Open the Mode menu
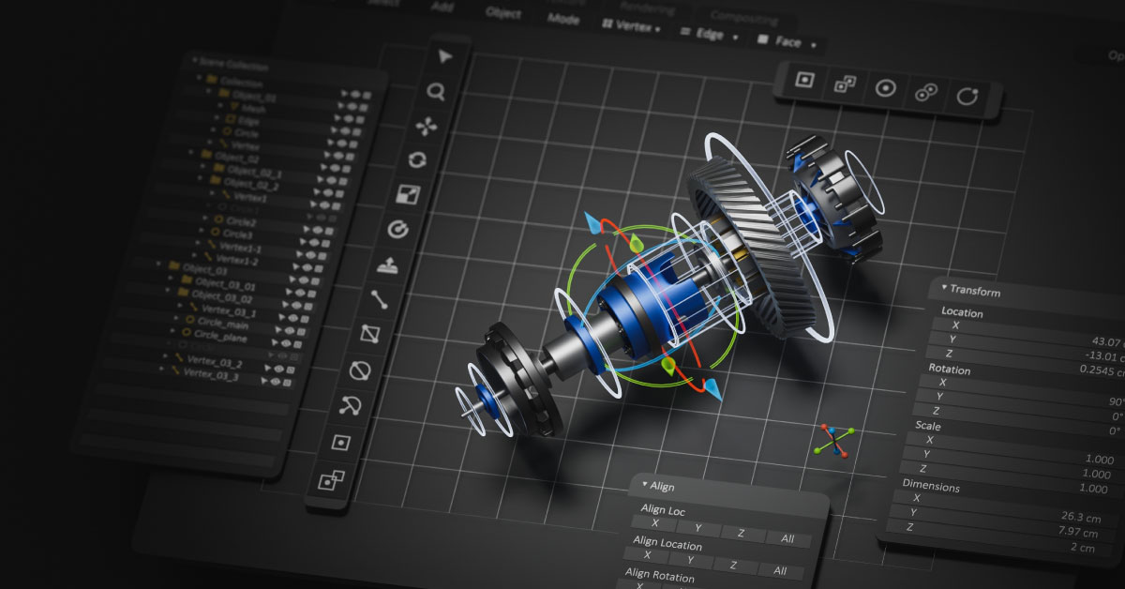 pos(563,18)
